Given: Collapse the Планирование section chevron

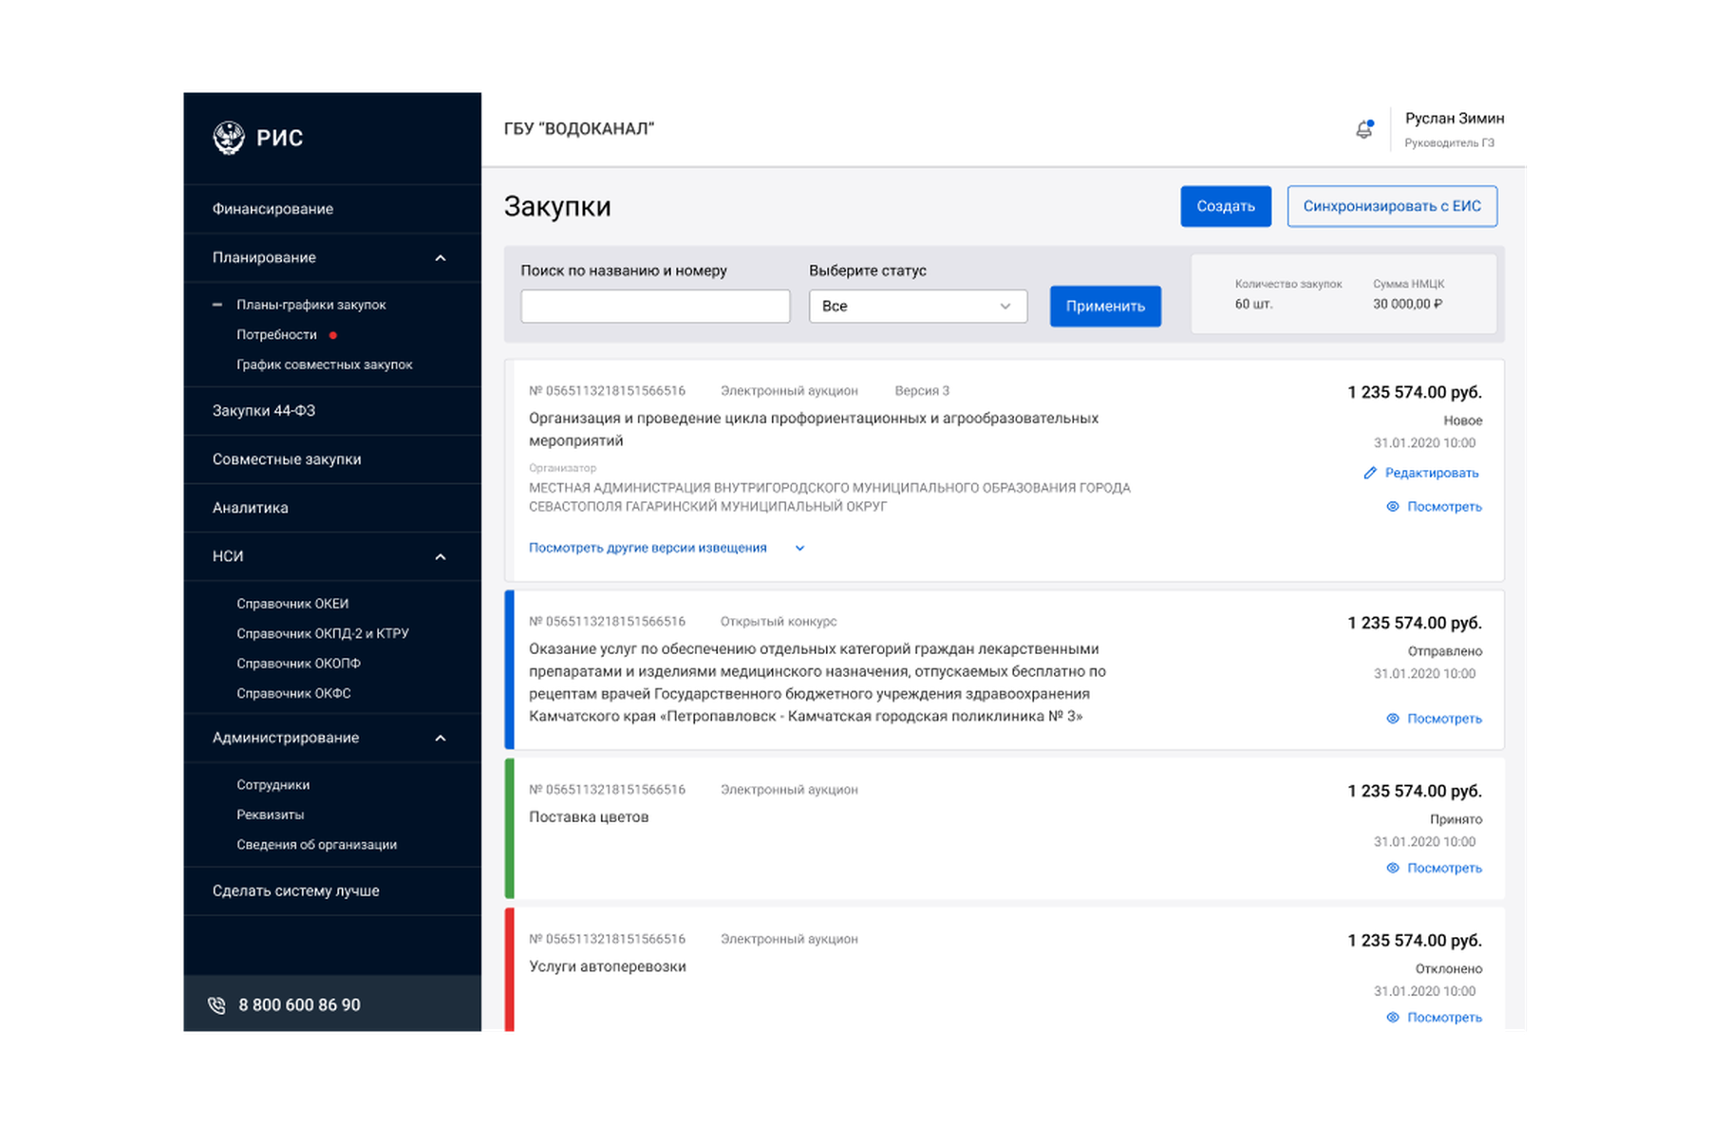Looking at the screenshot, I should (x=441, y=258).
